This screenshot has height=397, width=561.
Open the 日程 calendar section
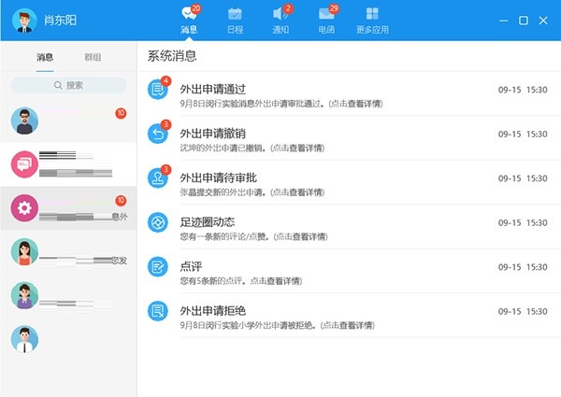tap(235, 21)
